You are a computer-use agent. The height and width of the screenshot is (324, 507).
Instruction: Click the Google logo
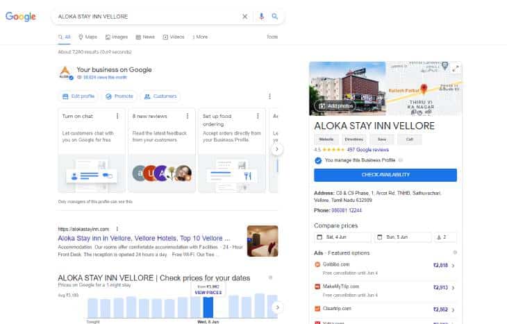point(21,17)
